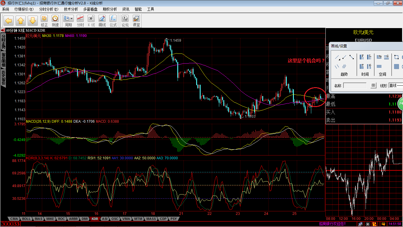Open the 分时 time-share chart view
Image resolution: width=403 pixels, height=227 pixels.
coord(80,19)
